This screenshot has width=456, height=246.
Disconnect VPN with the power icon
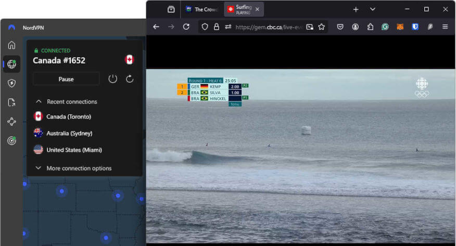pos(113,79)
